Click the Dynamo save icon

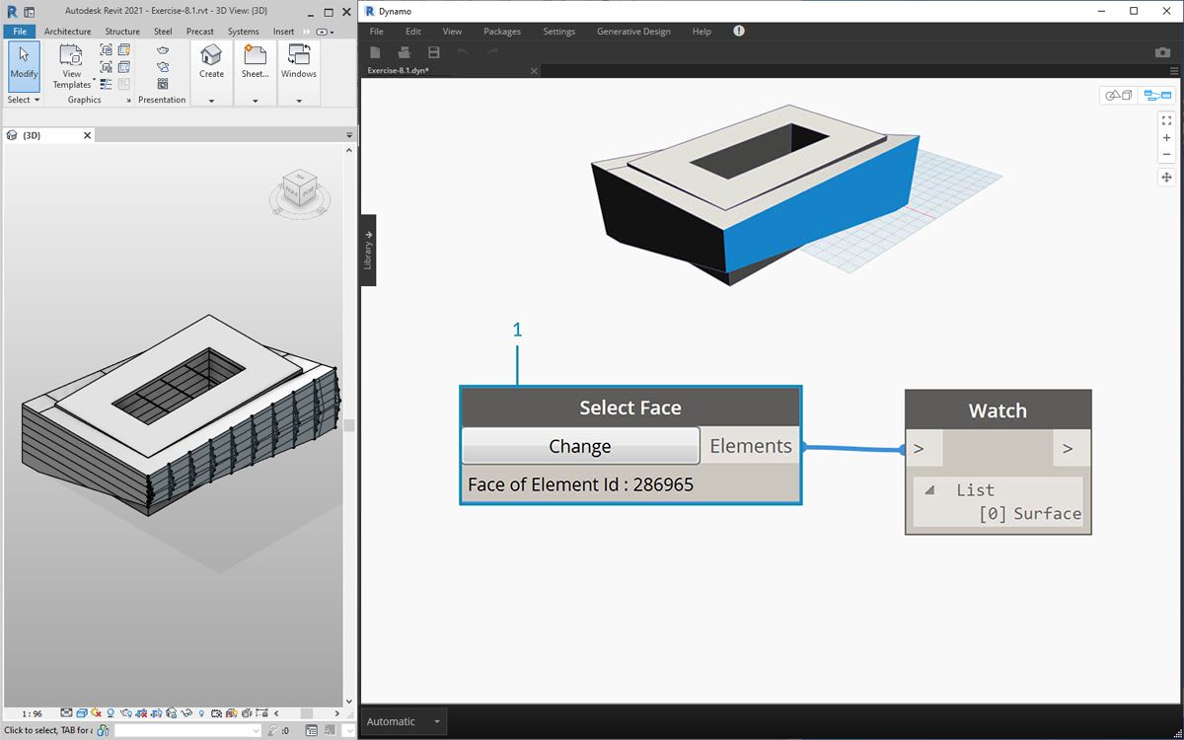coord(433,52)
